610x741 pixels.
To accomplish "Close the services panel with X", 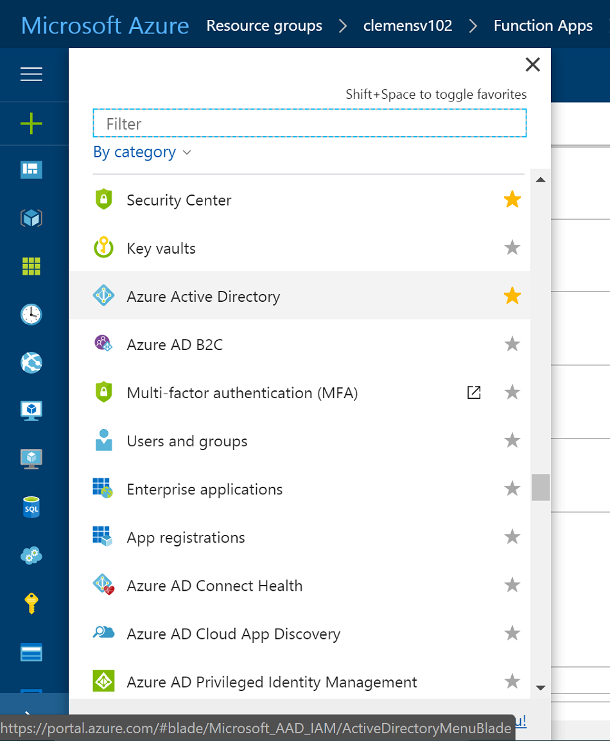I will click(x=532, y=64).
